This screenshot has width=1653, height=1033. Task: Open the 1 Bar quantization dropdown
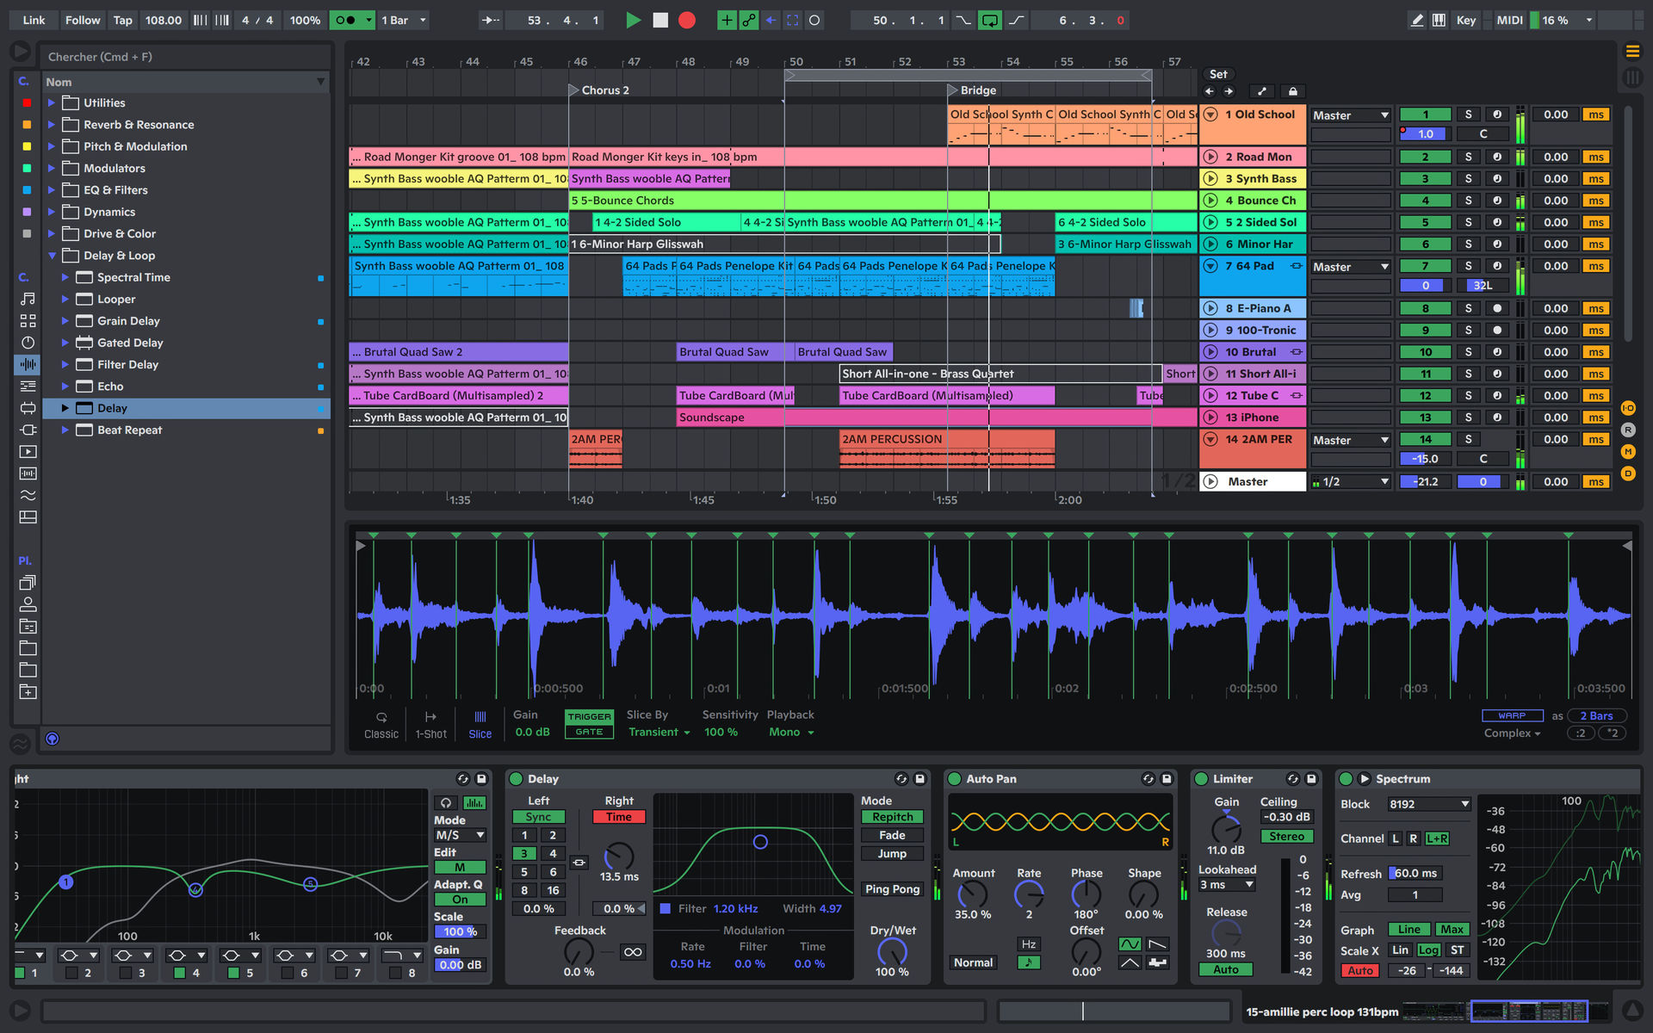tap(404, 20)
